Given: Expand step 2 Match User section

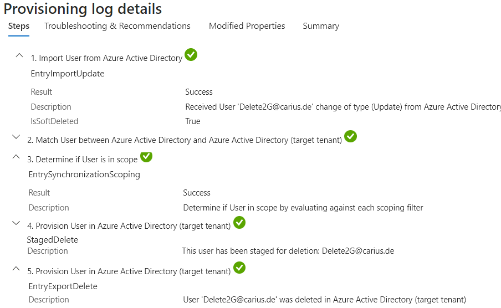Looking at the screenshot, I should (16, 137).
